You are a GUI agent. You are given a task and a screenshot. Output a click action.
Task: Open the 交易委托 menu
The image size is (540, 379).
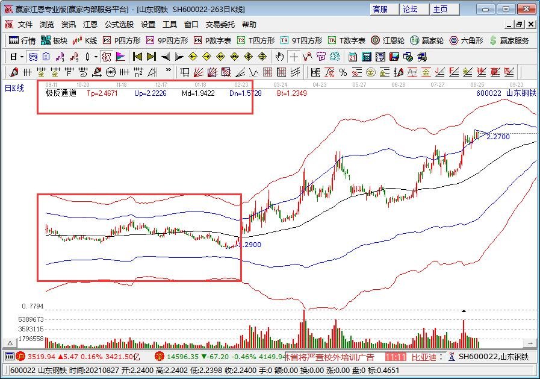point(220,25)
